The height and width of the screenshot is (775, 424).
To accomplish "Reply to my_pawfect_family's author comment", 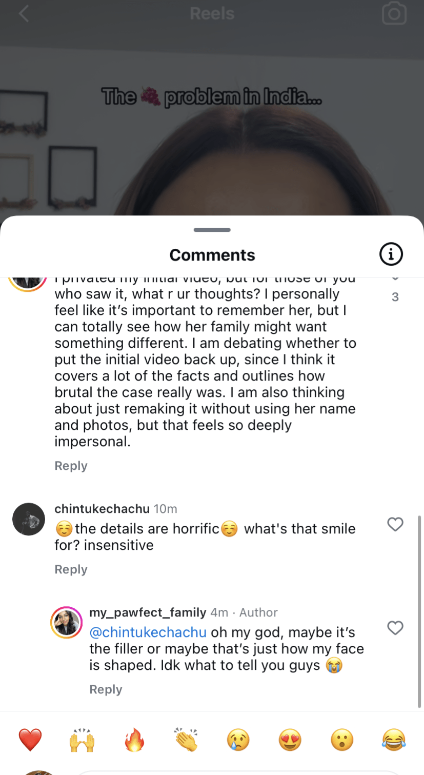I will (106, 689).
